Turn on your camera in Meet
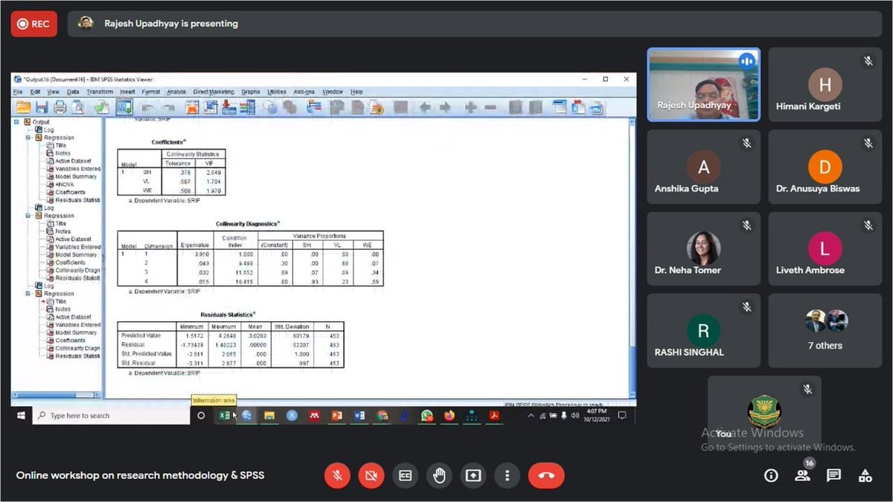The image size is (893, 502). coord(371,475)
